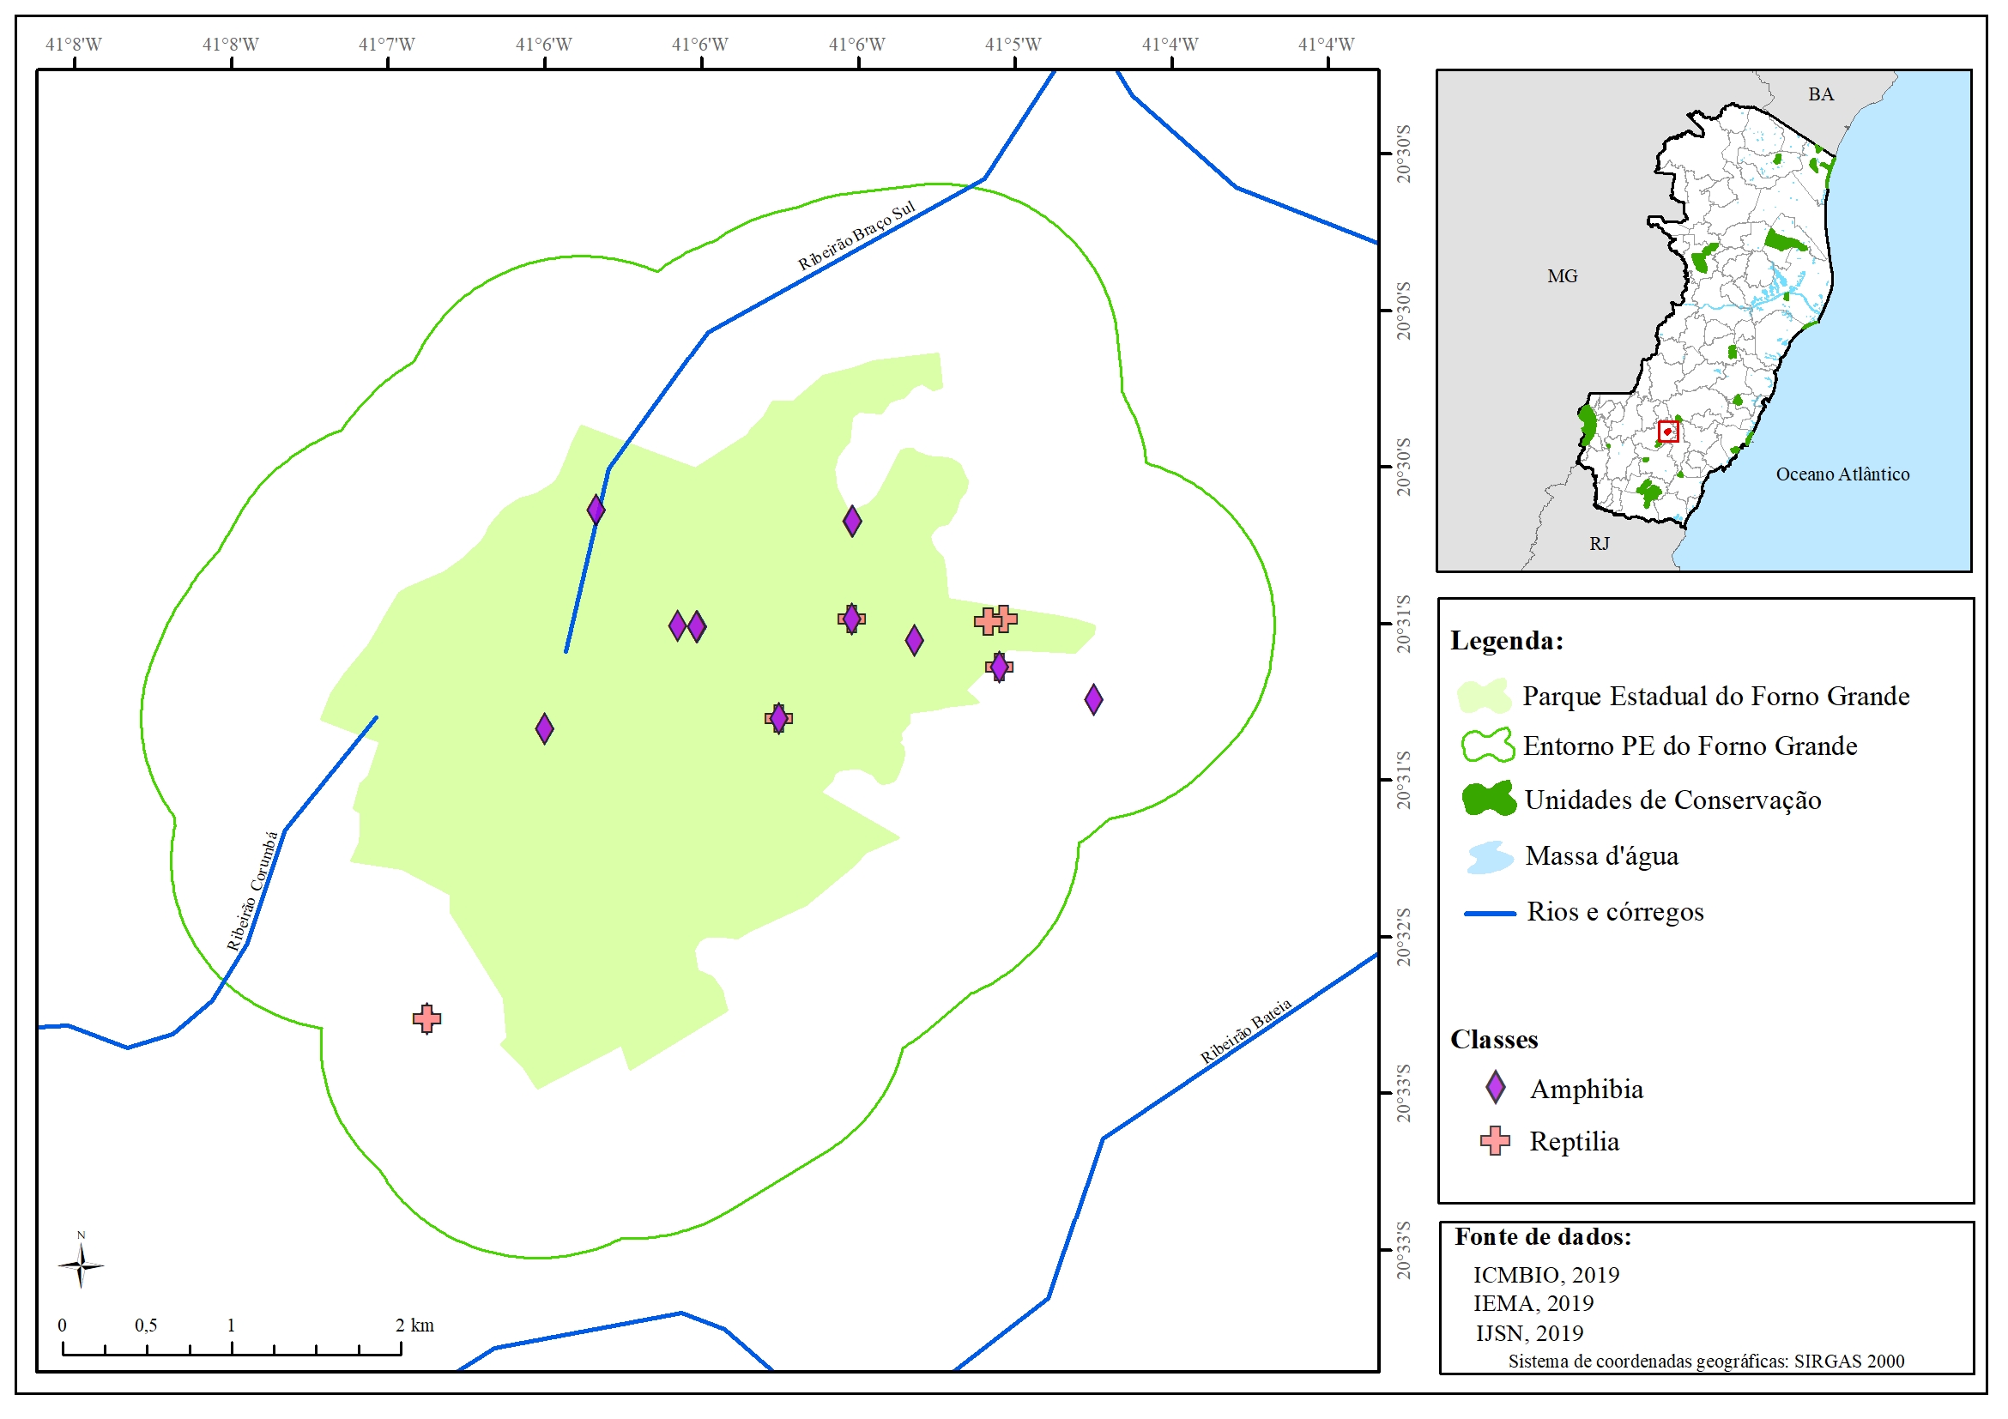Click the Parque Estadual do Forno Grande swatch

(1485, 696)
